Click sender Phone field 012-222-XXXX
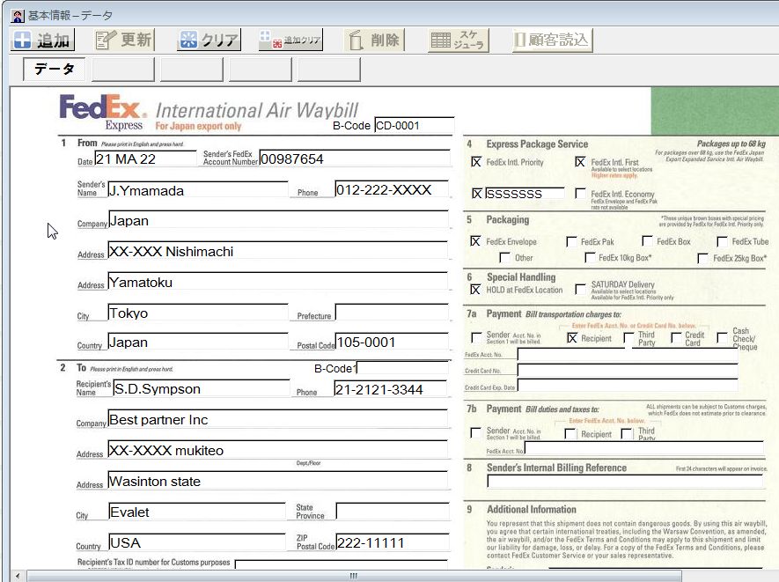Viewport: 779px width, 582px height. pyautogui.click(x=392, y=189)
